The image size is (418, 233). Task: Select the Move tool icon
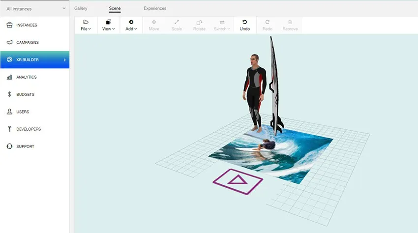coord(154,22)
